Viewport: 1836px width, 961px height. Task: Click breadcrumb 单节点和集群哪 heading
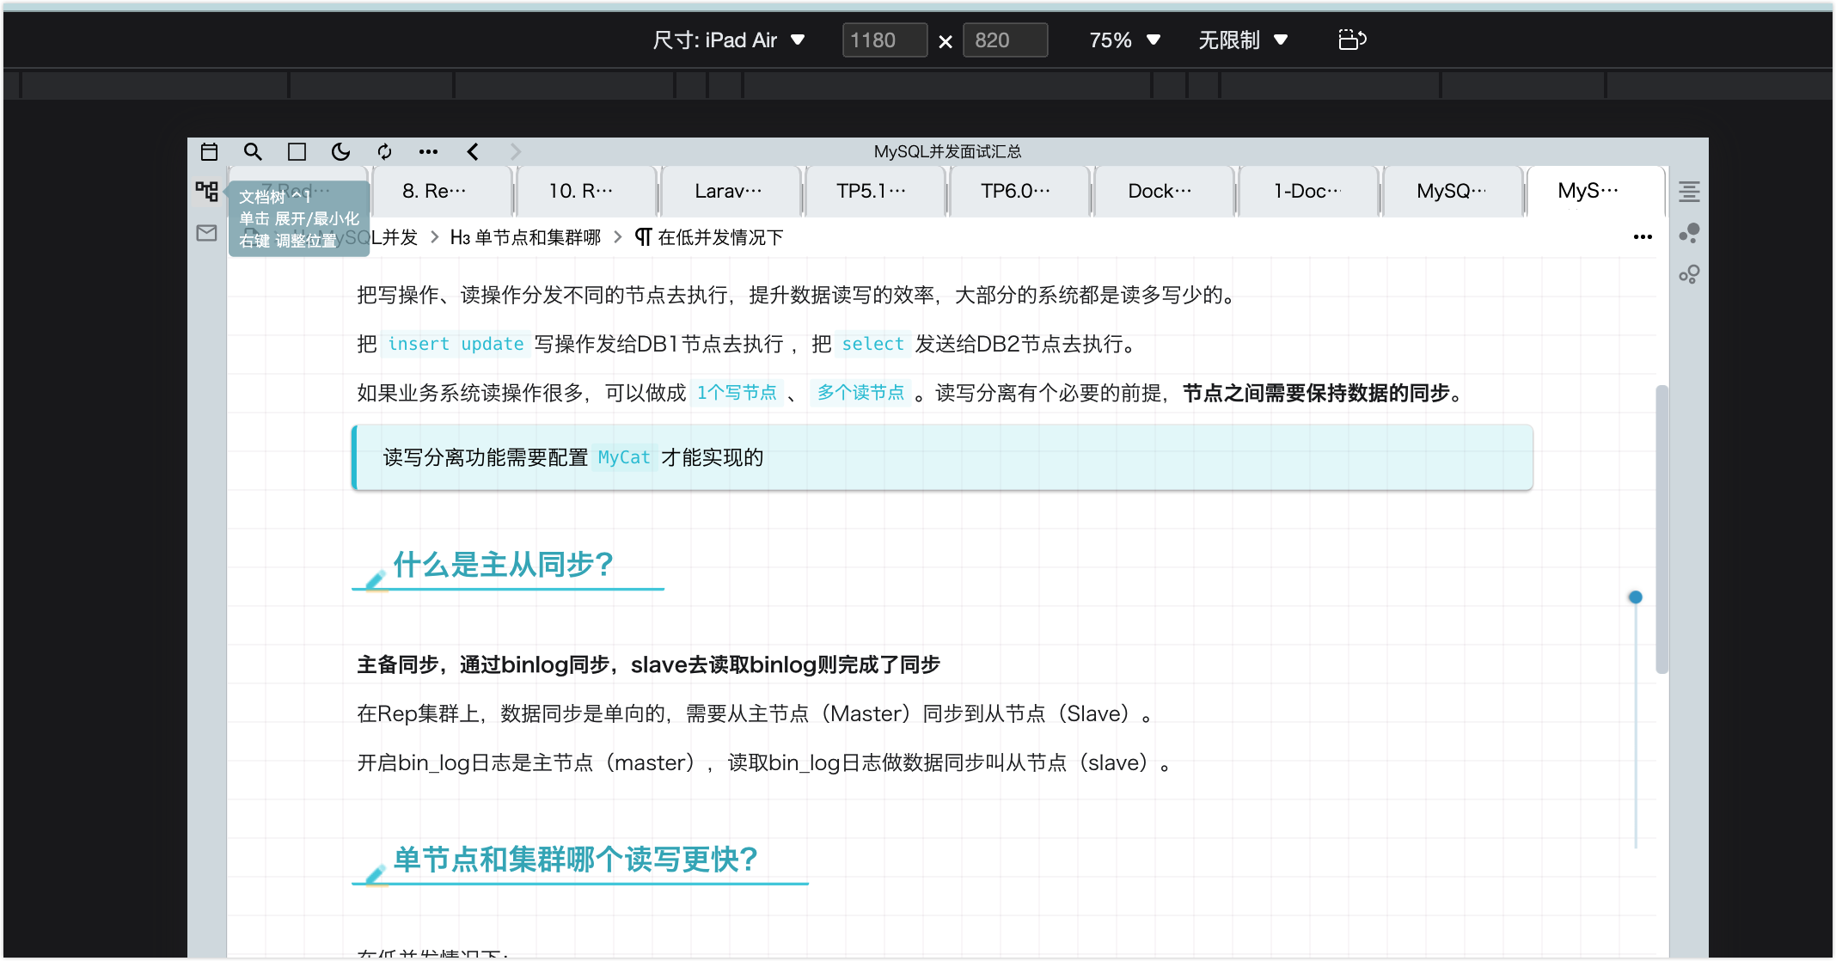tap(526, 237)
